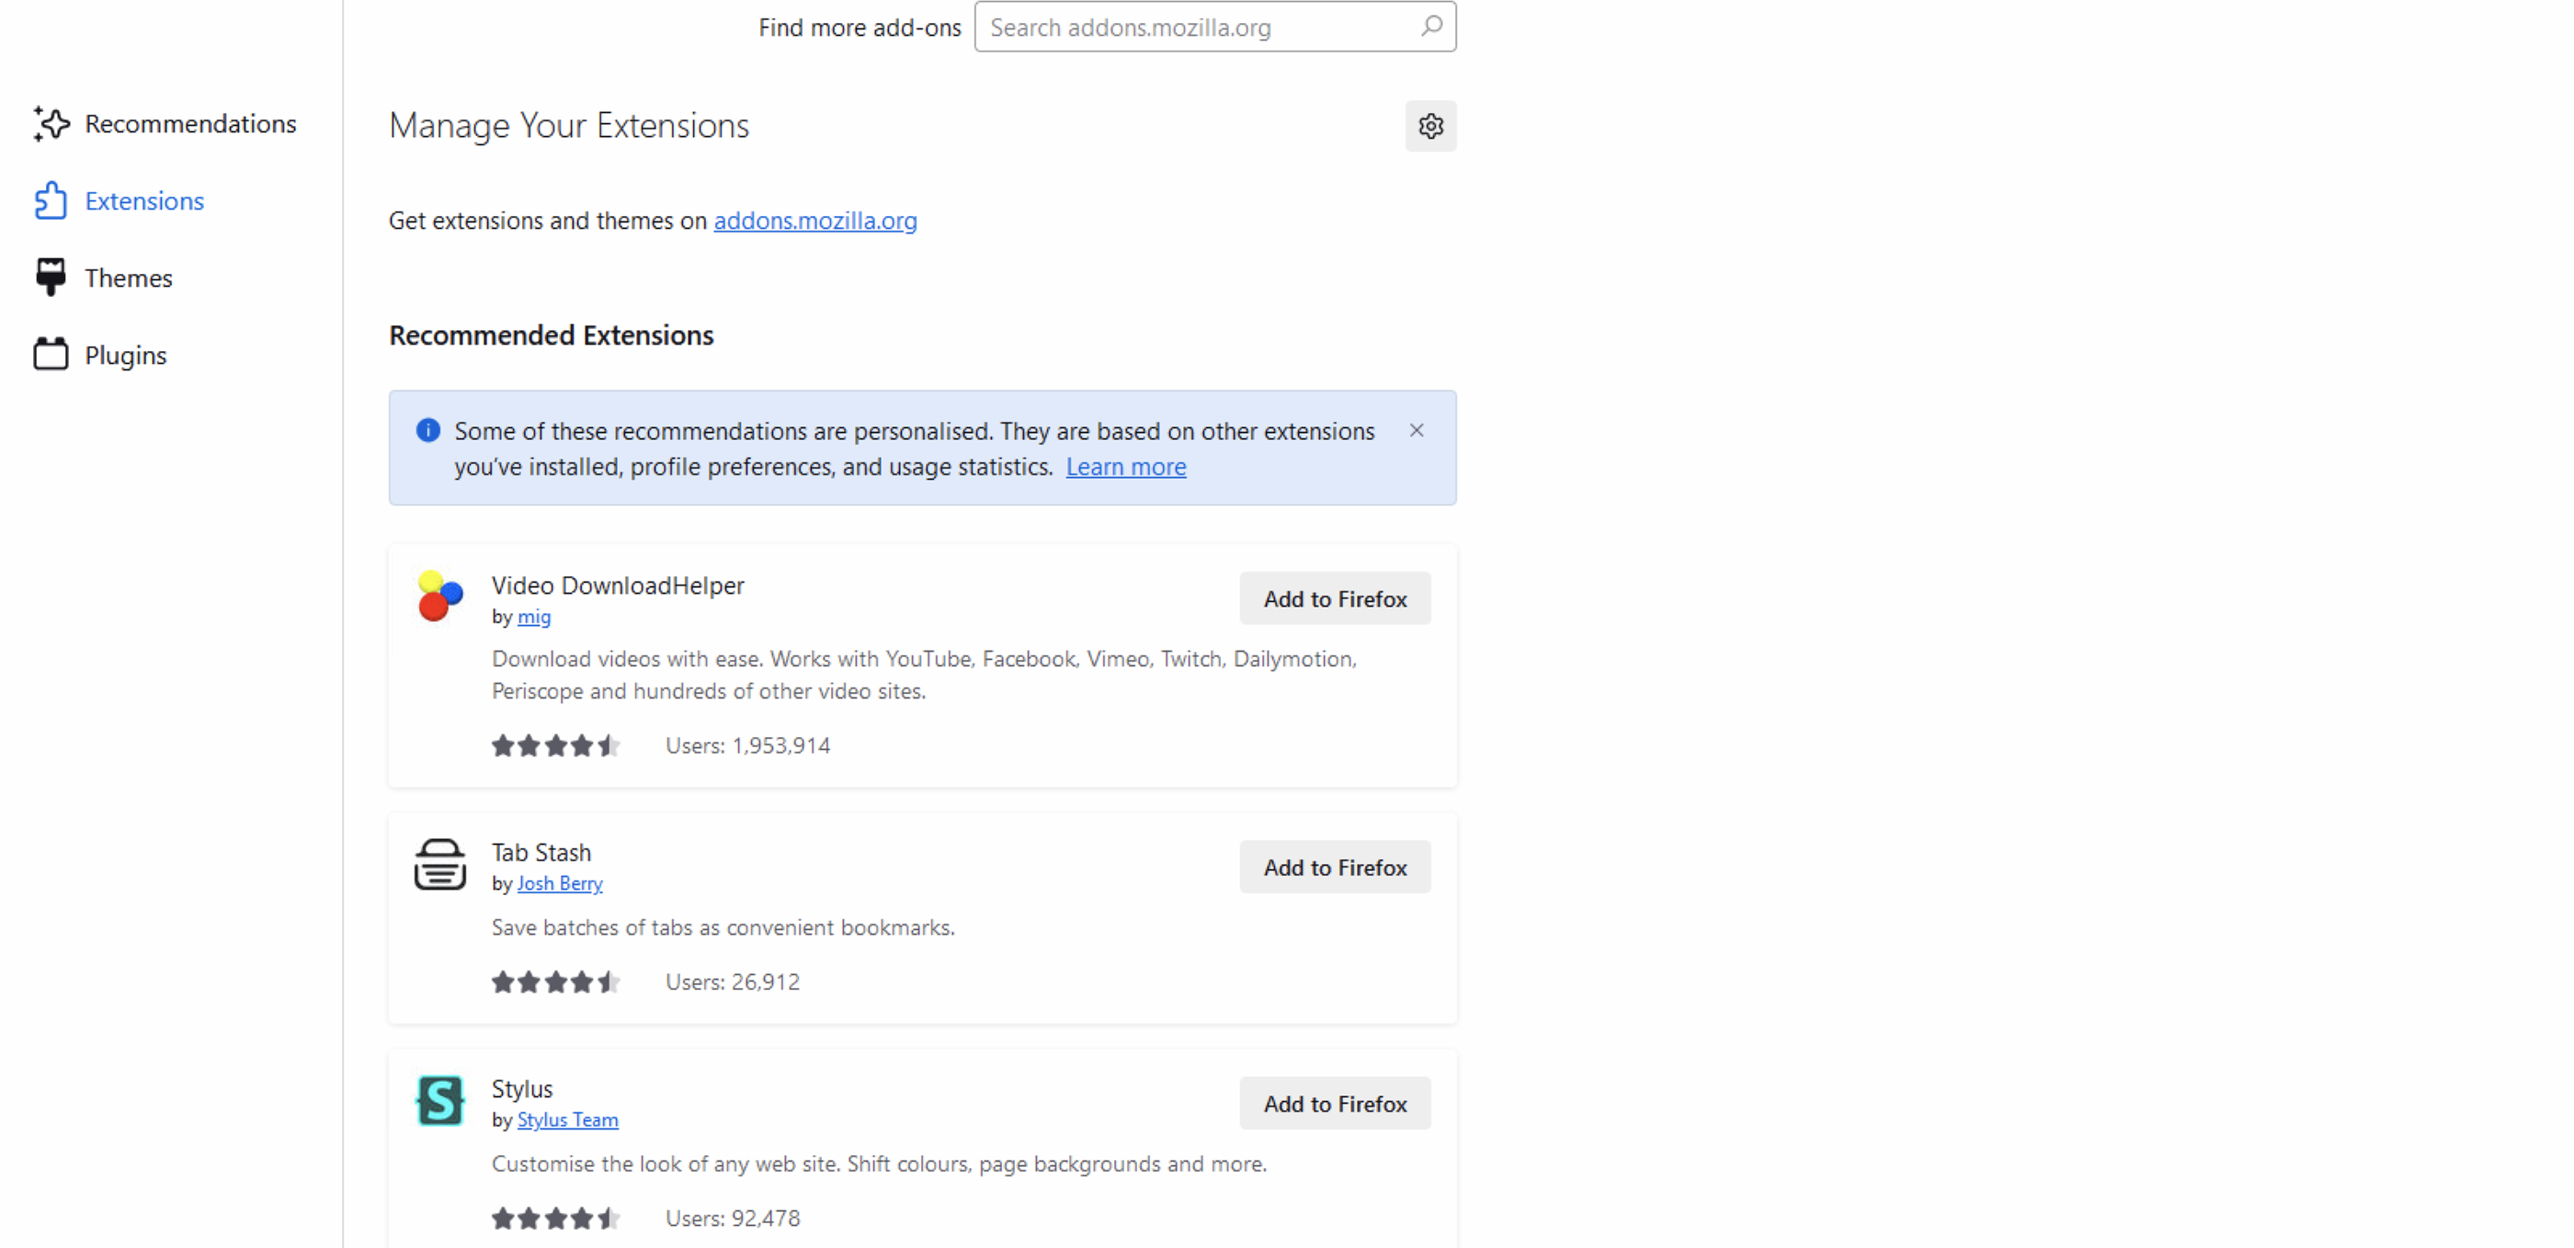Add Tab Stash to Firefox
The image size is (2574, 1248).
click(x=1334, y=868)
